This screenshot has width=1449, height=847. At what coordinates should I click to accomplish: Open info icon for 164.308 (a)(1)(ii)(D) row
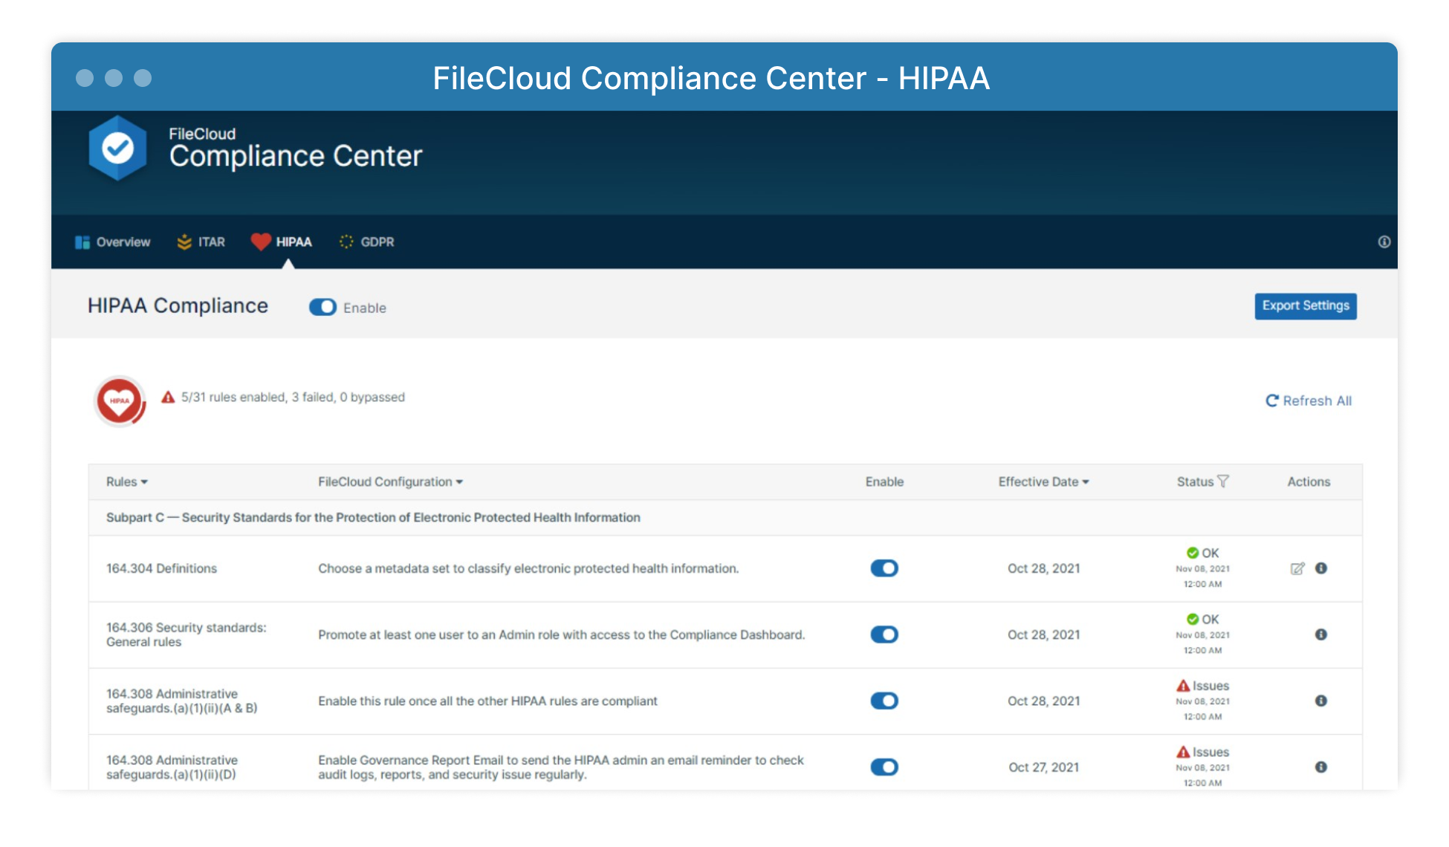coord(1320,767)
